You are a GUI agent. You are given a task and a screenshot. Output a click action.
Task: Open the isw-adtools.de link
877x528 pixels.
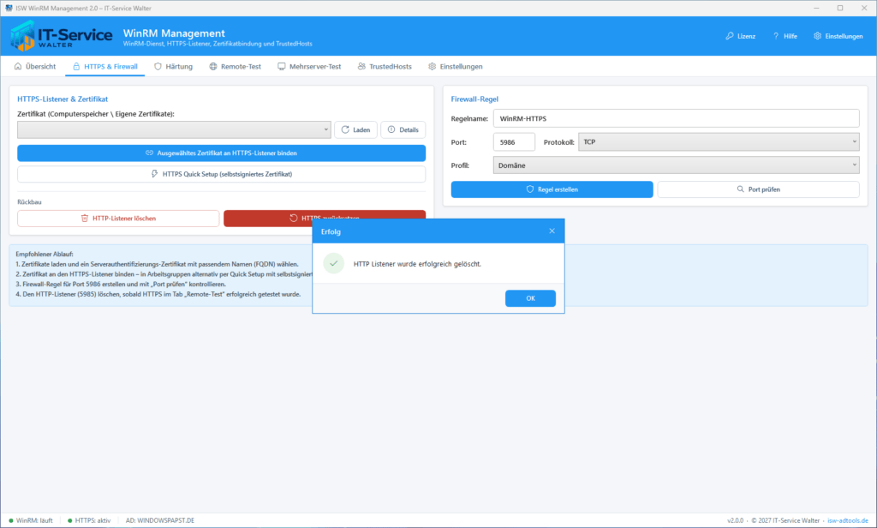pos(848,521)
